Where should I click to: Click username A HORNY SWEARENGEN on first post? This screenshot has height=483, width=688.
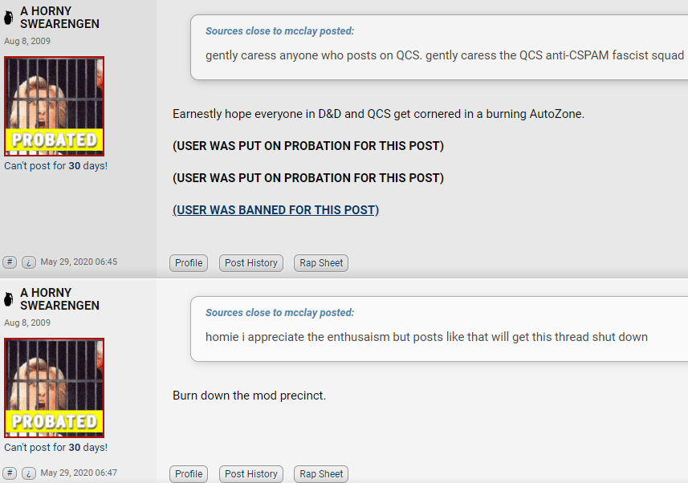[x=59, y=18]
